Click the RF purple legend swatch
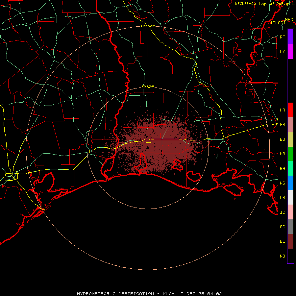Screen dimensions: 296x296 (x=290, y=37)
